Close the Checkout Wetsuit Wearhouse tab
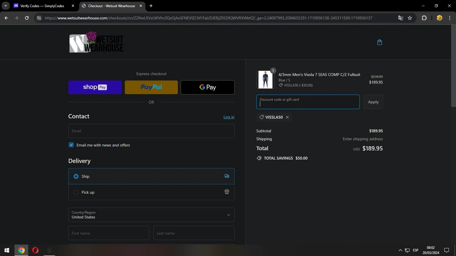The height and width of the screenshot is (256, 456). point(141,6)
